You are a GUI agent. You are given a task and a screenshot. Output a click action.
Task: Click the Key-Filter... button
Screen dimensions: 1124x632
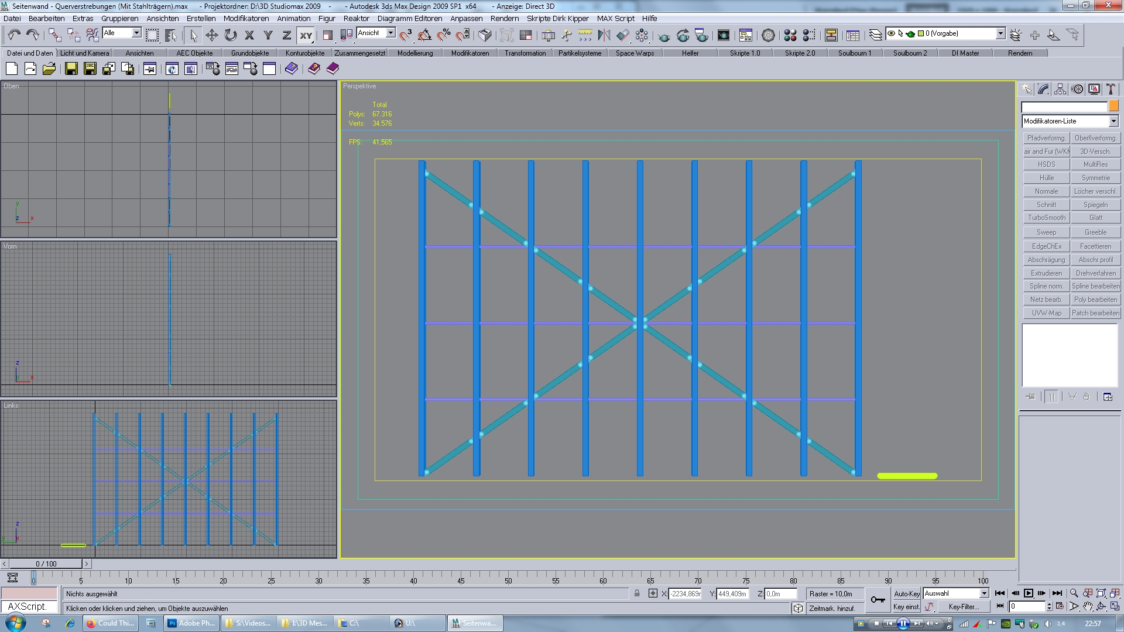(963, 607)
